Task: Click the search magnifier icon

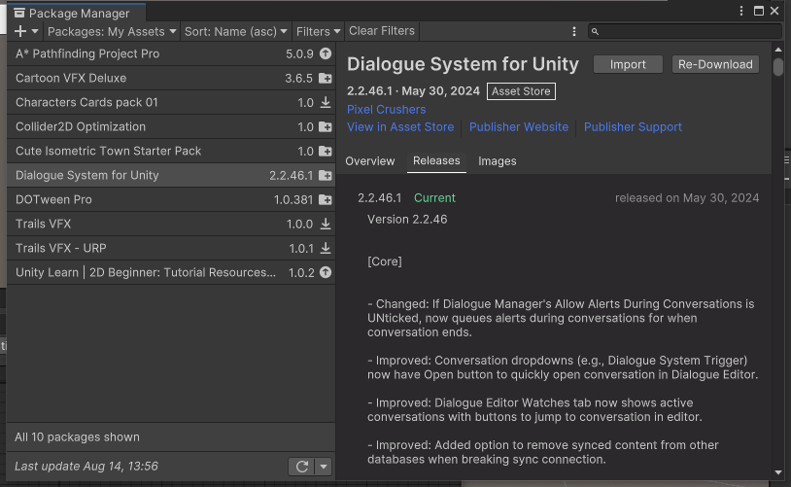Action: 596,31
